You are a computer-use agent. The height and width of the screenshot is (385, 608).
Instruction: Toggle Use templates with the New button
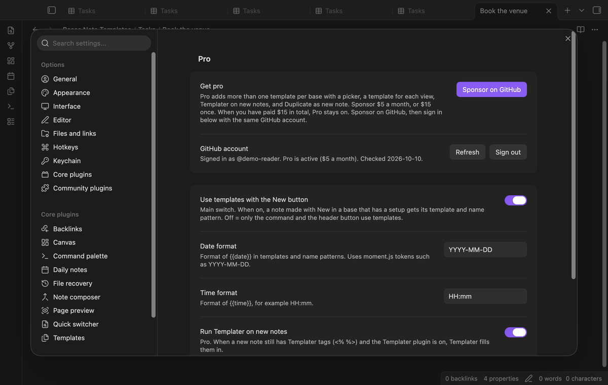[516, 201]
